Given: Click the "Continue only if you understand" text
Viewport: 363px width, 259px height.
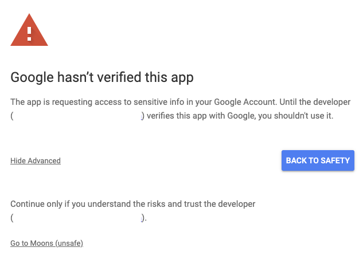Looking at the screenshot, I should click(65, 203).
